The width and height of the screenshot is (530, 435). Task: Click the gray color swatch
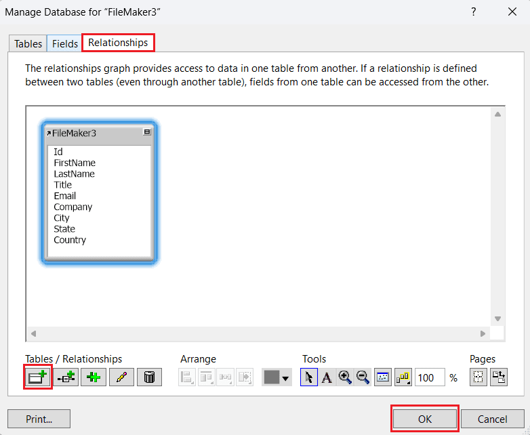pyautogui.click(x=271, y=377)
